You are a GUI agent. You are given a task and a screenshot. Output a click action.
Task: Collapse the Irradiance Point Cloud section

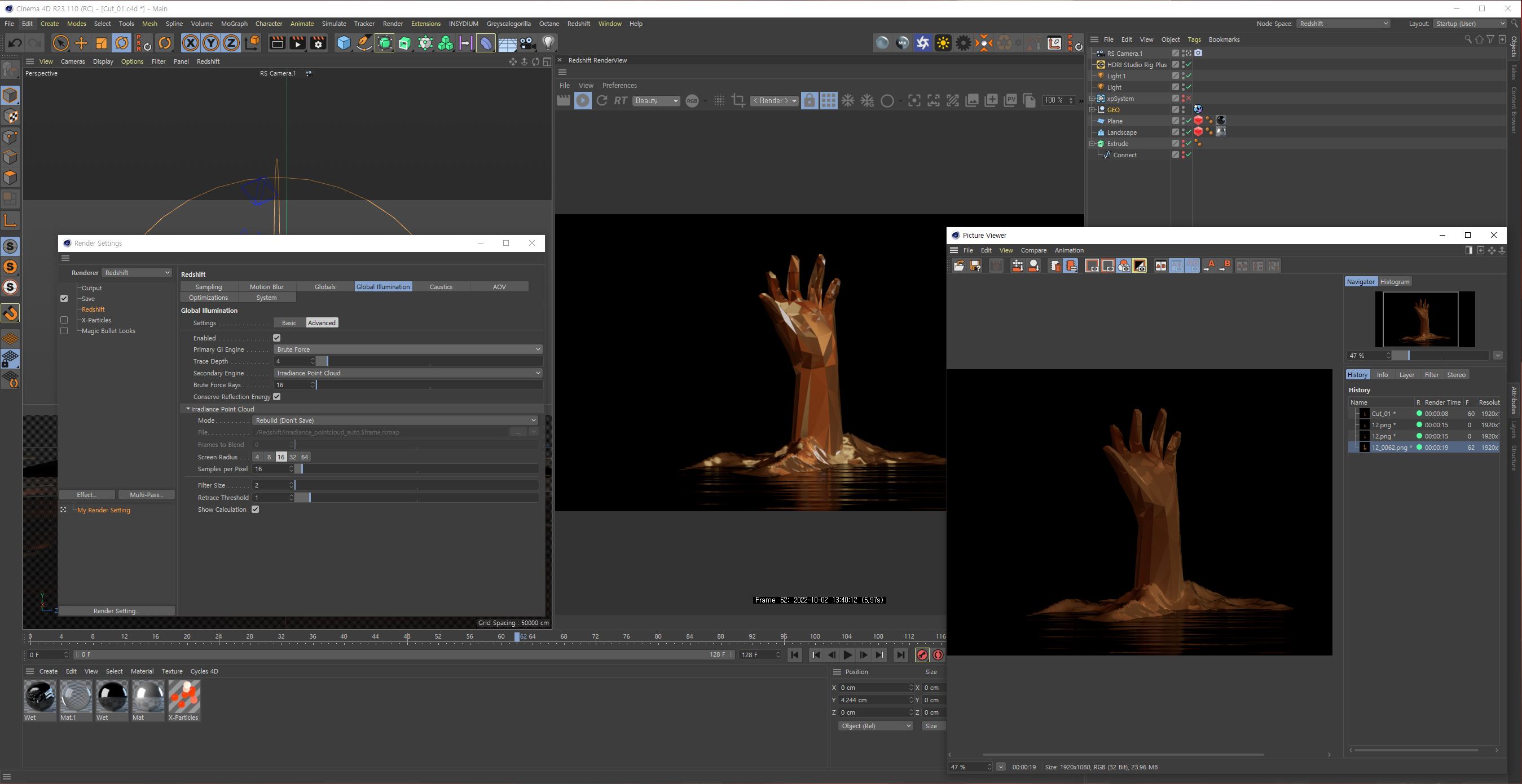point(188,409)
